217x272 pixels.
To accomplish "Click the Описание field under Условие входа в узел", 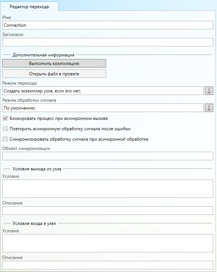I will (x=108, y=265).
